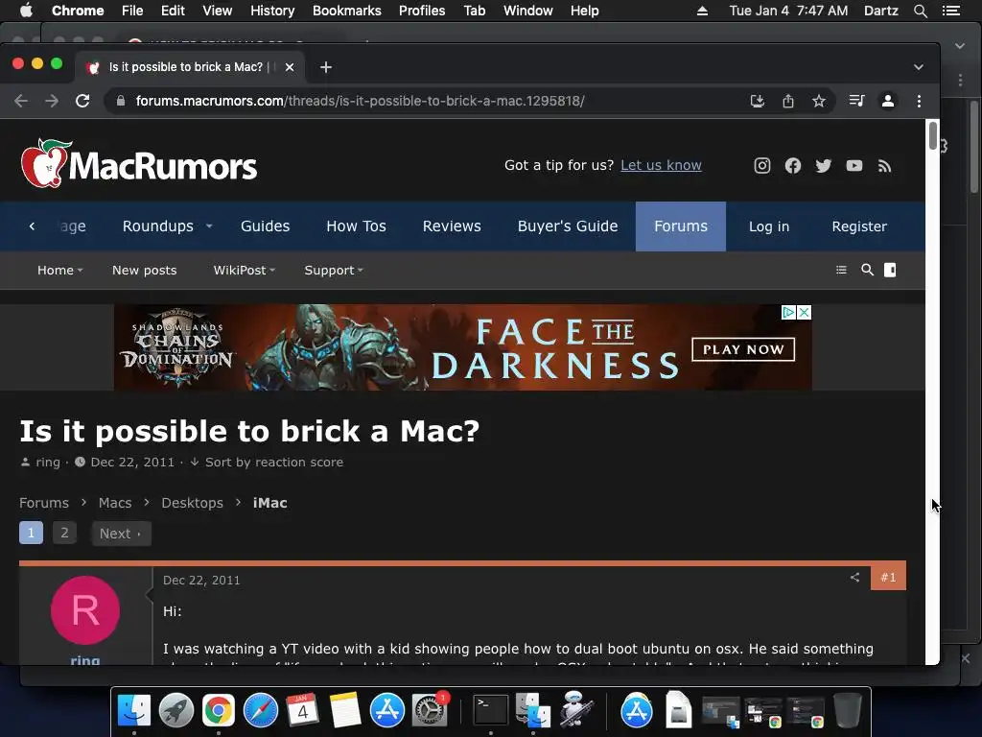Viewport: 982px width, 737px height.
Task: Open Chrome three-dot menu
Action: (x=919, y=101)
